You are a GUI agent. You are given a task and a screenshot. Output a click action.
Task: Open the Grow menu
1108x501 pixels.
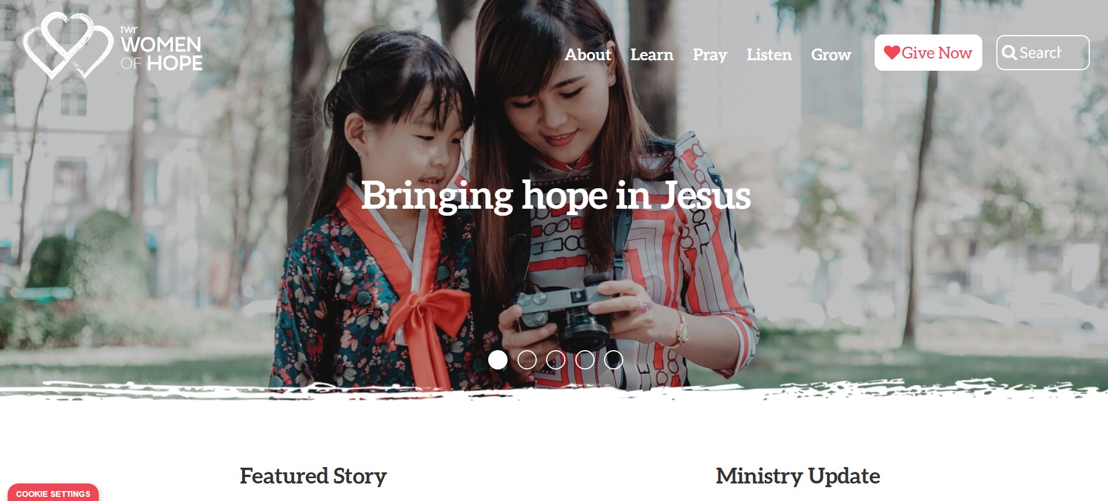831,54
